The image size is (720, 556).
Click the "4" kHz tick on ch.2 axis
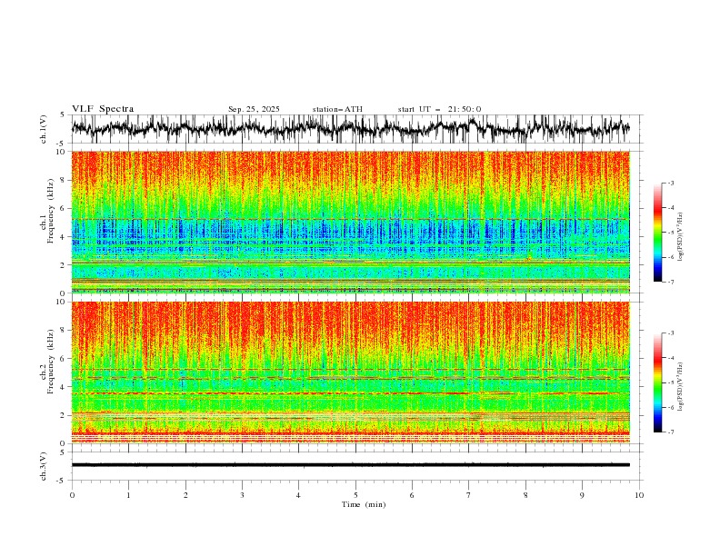click(x=64, y=387)
